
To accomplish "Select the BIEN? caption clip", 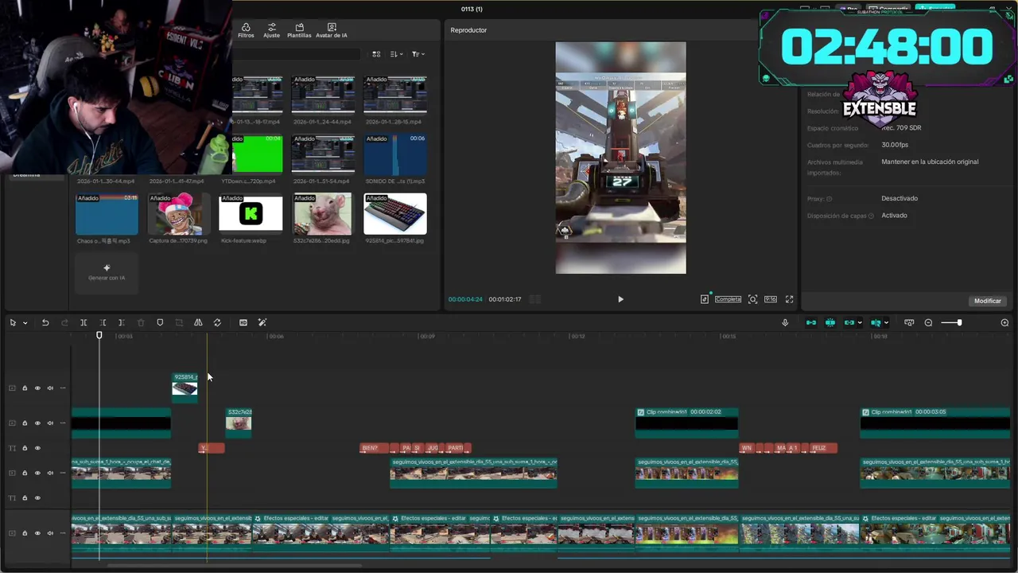I will tap(374, 448).
